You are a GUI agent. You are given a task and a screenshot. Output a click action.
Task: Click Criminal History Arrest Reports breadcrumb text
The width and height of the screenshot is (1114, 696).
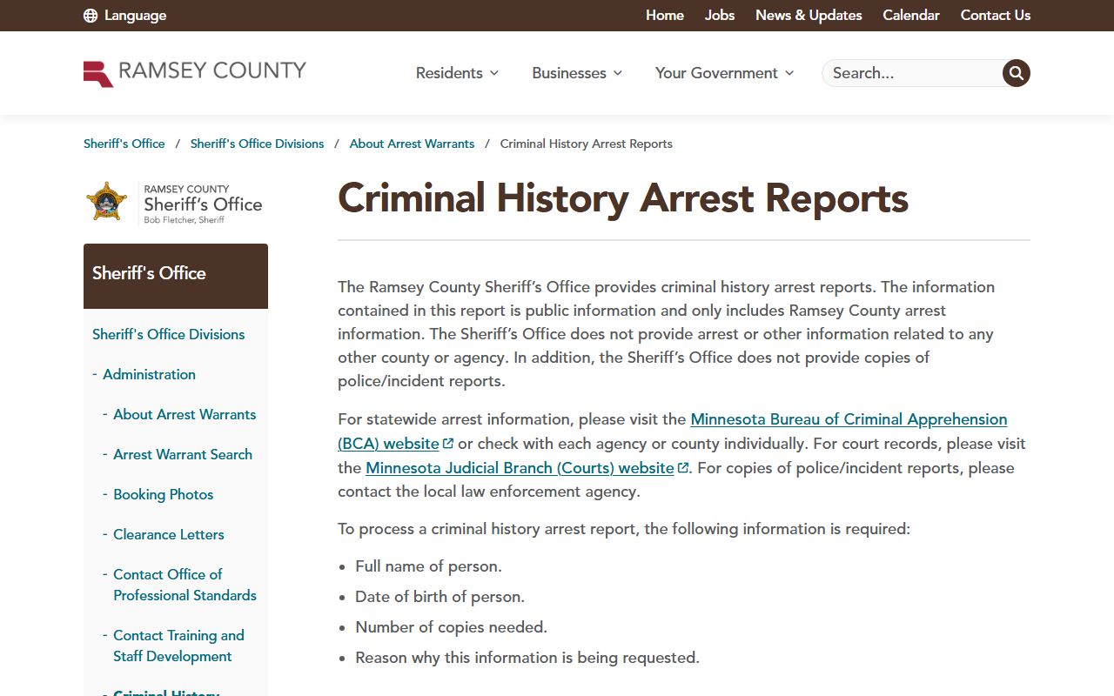[x=587, y=144]
